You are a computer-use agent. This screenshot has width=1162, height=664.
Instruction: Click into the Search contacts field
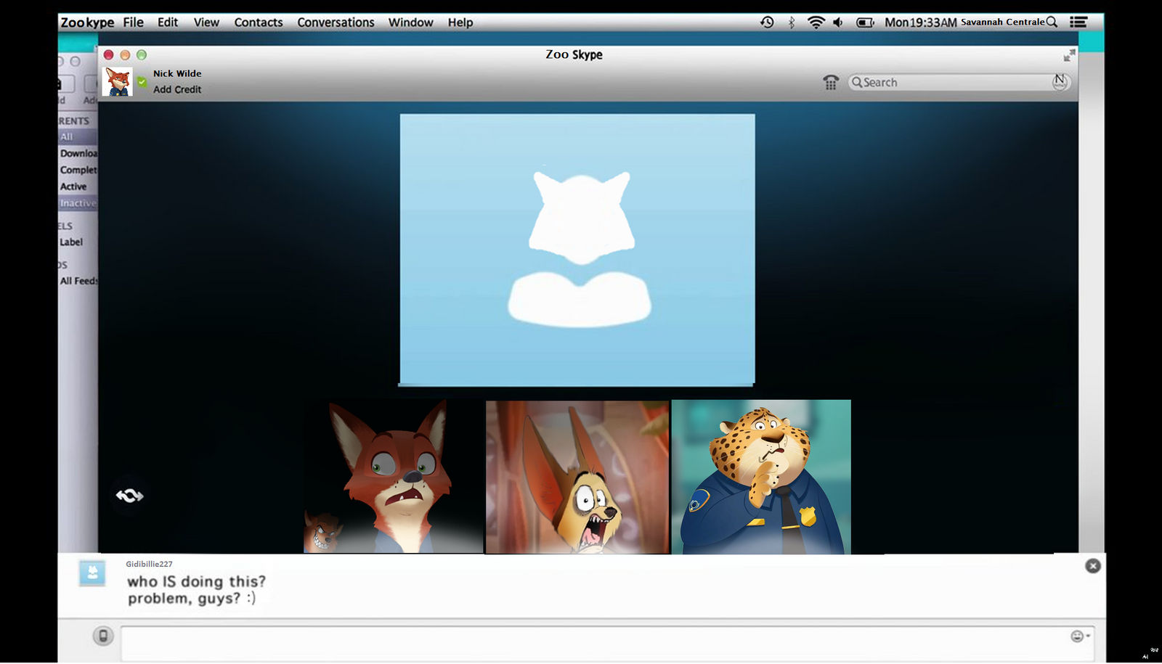[959, 82]
